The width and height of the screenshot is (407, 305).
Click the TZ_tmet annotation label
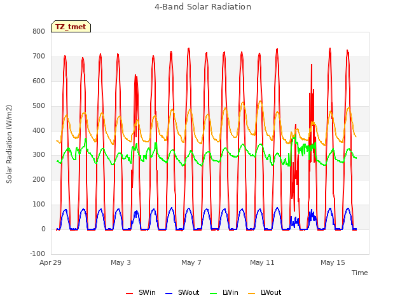point(71,27)
